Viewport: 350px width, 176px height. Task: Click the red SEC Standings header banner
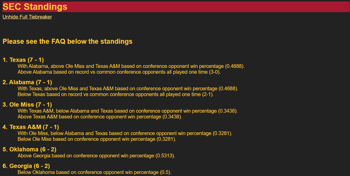[204, 7]
